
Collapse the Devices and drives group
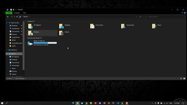(27, 38)
